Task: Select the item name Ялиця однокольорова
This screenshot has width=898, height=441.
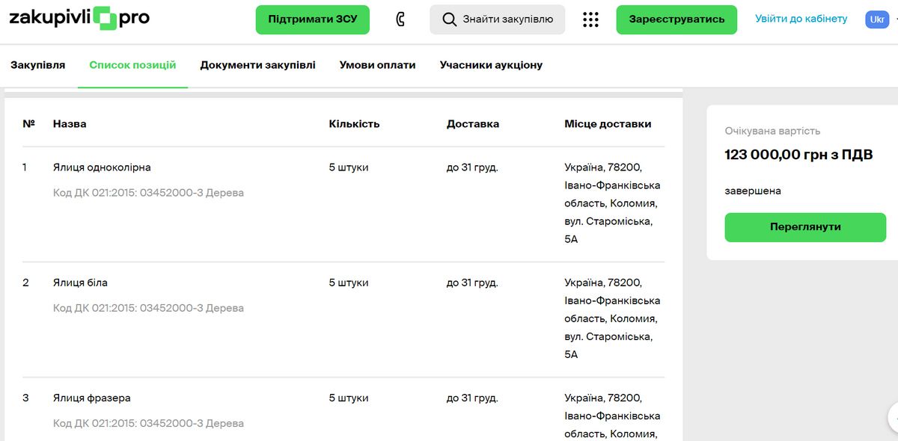Action: 100,167
